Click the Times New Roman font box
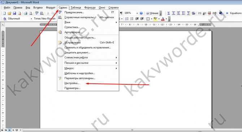Screen dimensions: 242x132 pyautogui.click(x=44, y=19)
